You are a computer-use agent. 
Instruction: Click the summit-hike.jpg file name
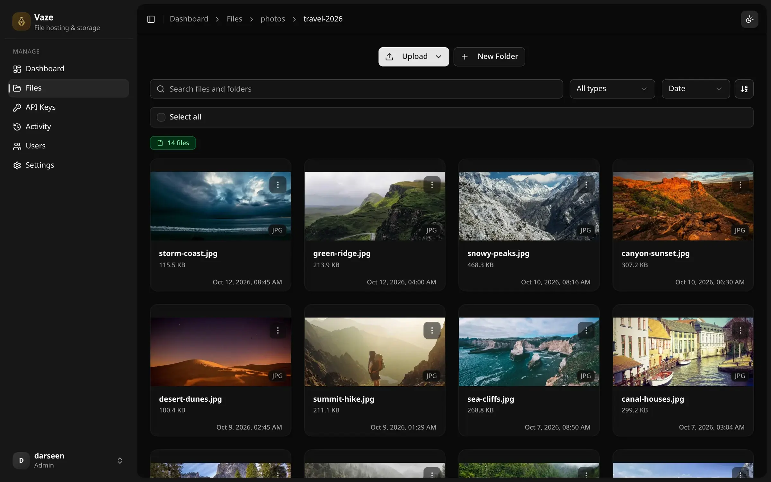(x=343, y=399)
